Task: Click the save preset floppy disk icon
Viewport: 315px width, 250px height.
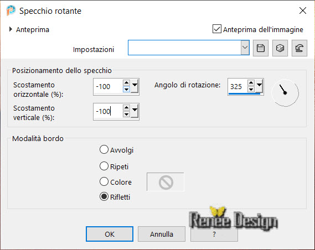Action: [x=261, y=48]
